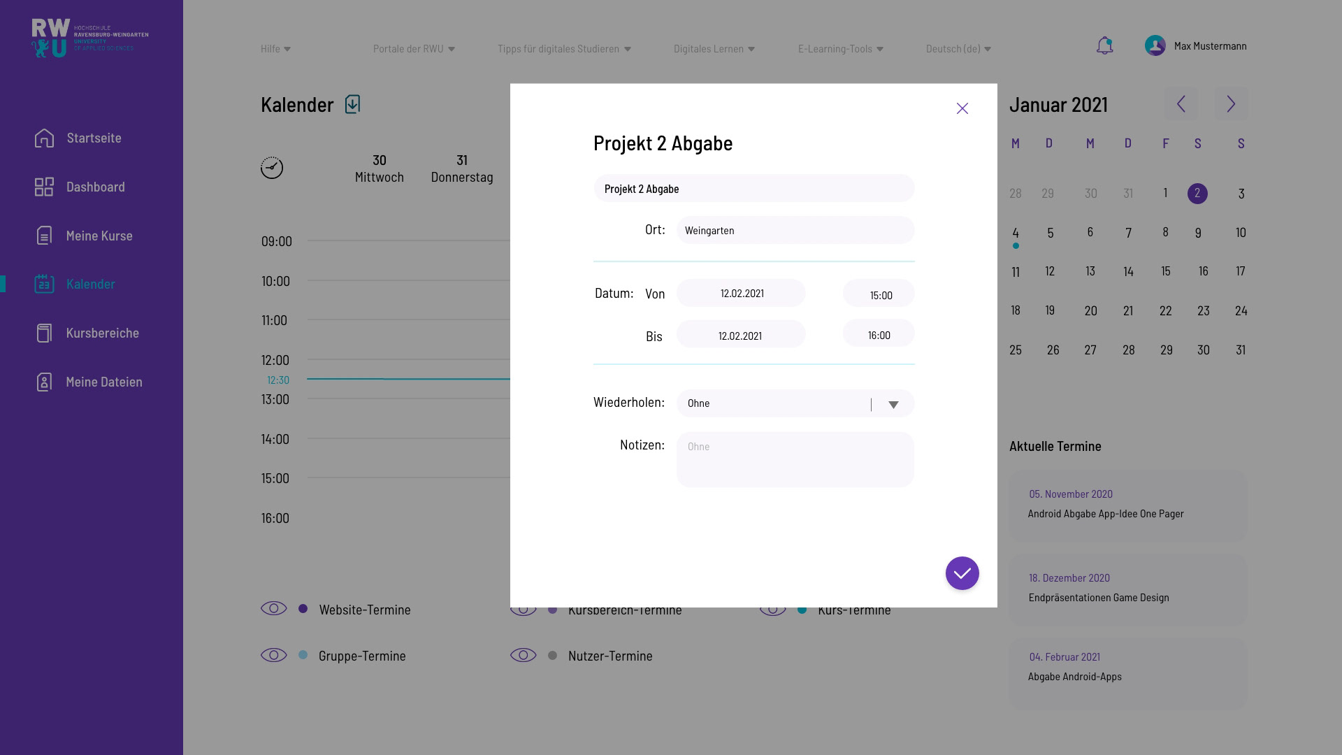
Task: Click the clock time icon
Action: click(272, 168)
